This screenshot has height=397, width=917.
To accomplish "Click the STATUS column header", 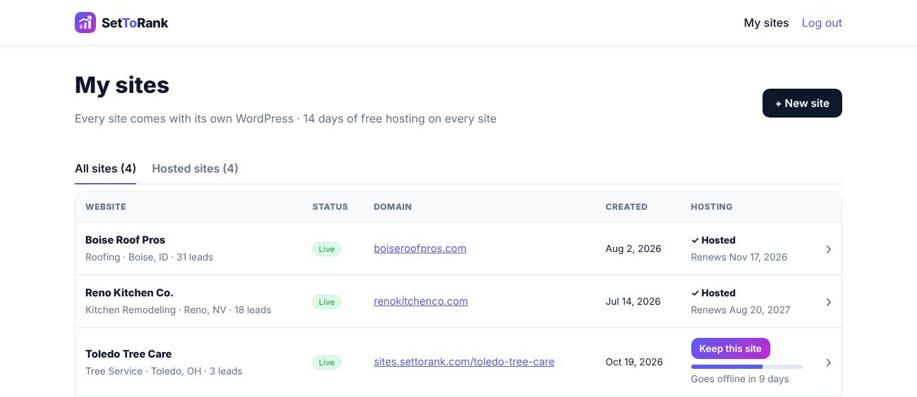I will [x=330, y=207].
